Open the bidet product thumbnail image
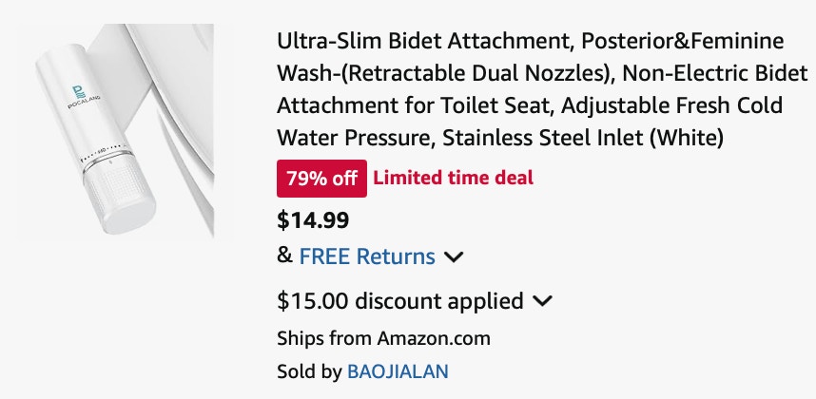This screenshot has height=399, width=816. coord(115,131)
